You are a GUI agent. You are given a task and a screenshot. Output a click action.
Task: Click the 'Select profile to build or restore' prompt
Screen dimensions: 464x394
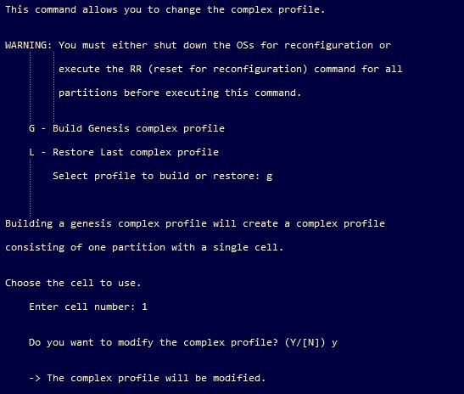tap(156, 176)
